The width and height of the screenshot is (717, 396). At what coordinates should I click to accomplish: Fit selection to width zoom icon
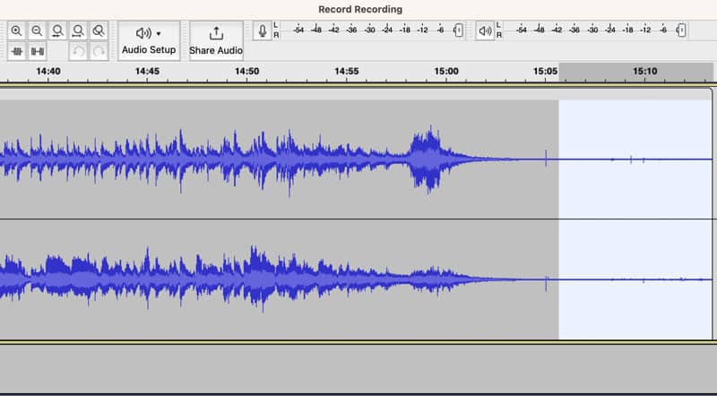tap(57, 30)
